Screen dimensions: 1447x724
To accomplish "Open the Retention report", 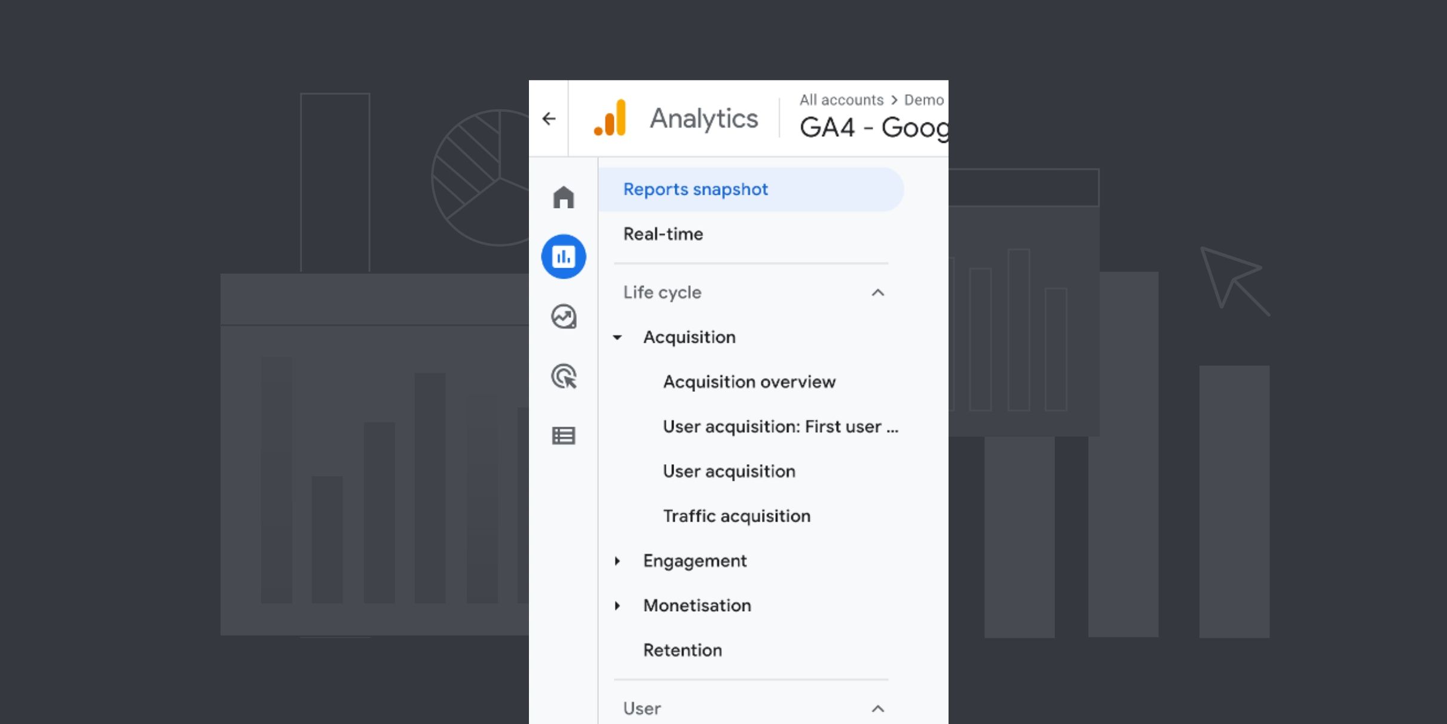I will [x=682, y=651].
